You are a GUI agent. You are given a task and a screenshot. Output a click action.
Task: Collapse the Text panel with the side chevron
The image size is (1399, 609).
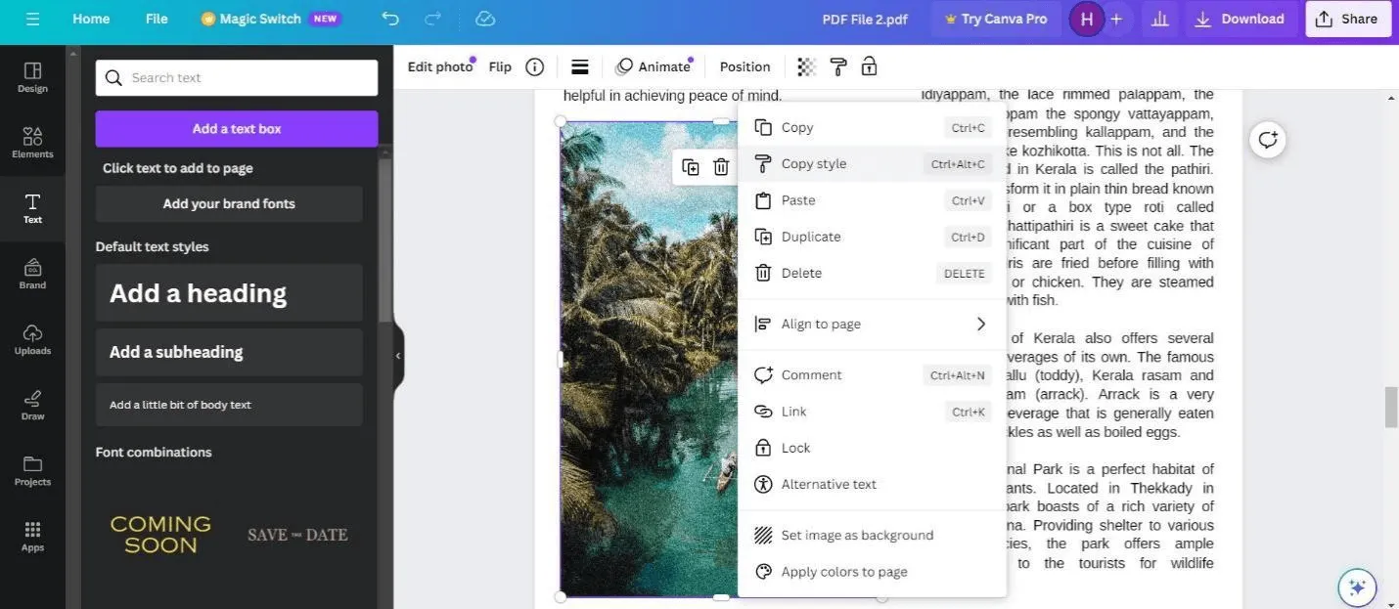coord(397,355)
